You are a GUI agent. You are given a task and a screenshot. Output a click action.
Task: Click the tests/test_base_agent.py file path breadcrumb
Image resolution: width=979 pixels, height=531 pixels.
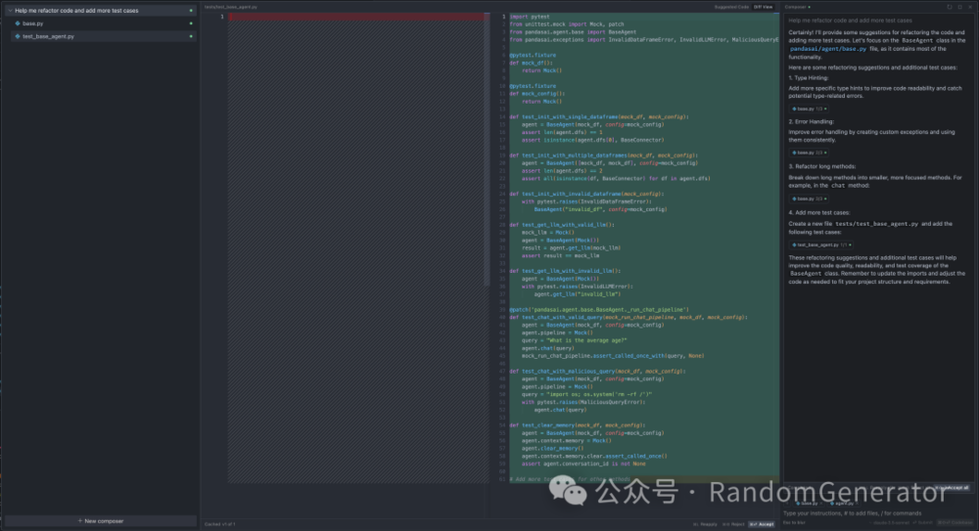[x=230, y=7]
